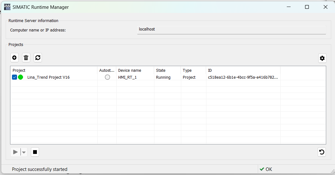Open the settings gear icon

pyautogui.click(x=322, y=58)
